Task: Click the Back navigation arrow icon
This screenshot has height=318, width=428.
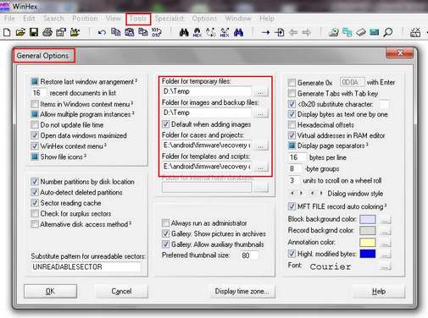Action: 293,33
